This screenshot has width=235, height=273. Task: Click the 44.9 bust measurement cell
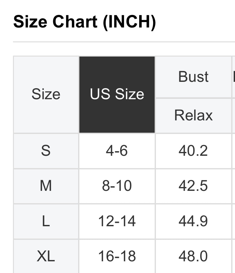click(193, 221)
